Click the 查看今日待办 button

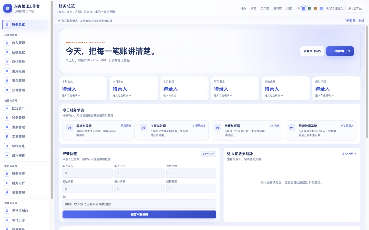[312, 51]
